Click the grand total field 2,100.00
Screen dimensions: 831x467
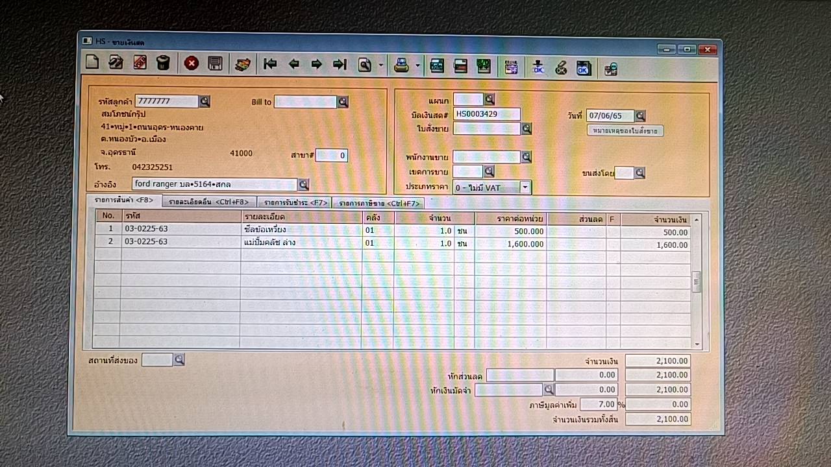pyautogui.click(x=658, y=420)
